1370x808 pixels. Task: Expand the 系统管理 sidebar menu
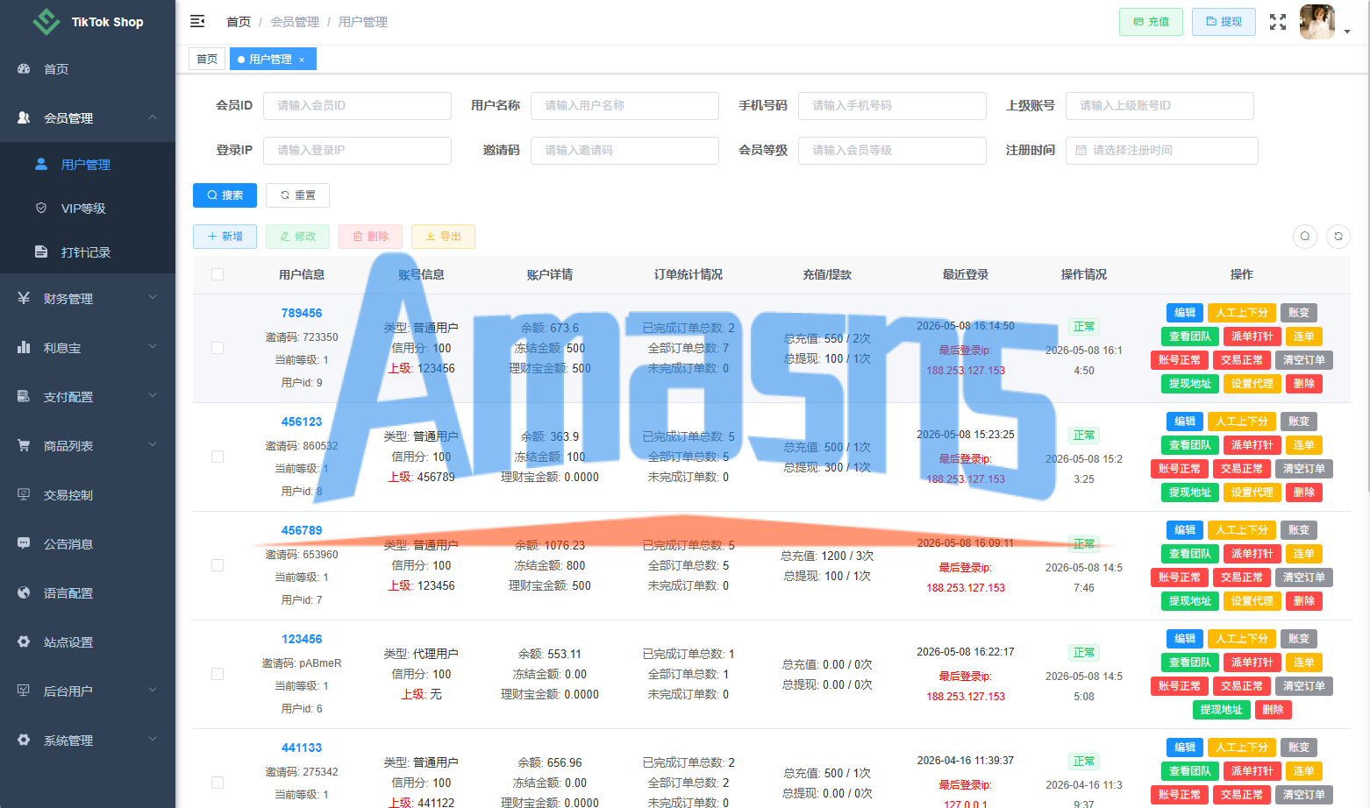click(x=88, y=741)
